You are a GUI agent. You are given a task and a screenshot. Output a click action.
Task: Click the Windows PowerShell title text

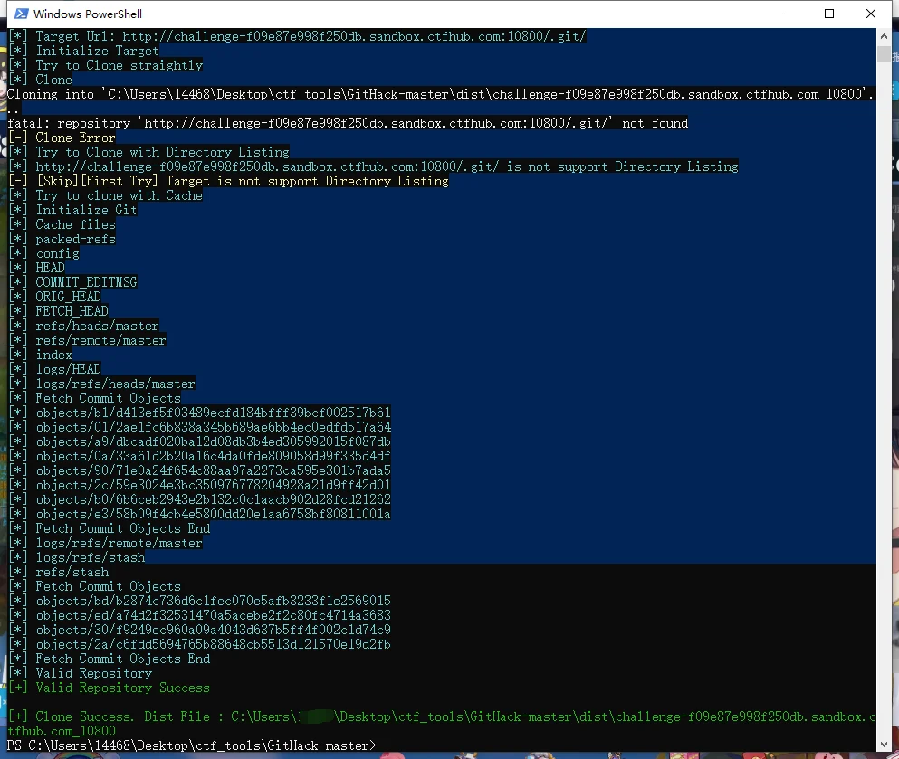click(88, 14)
